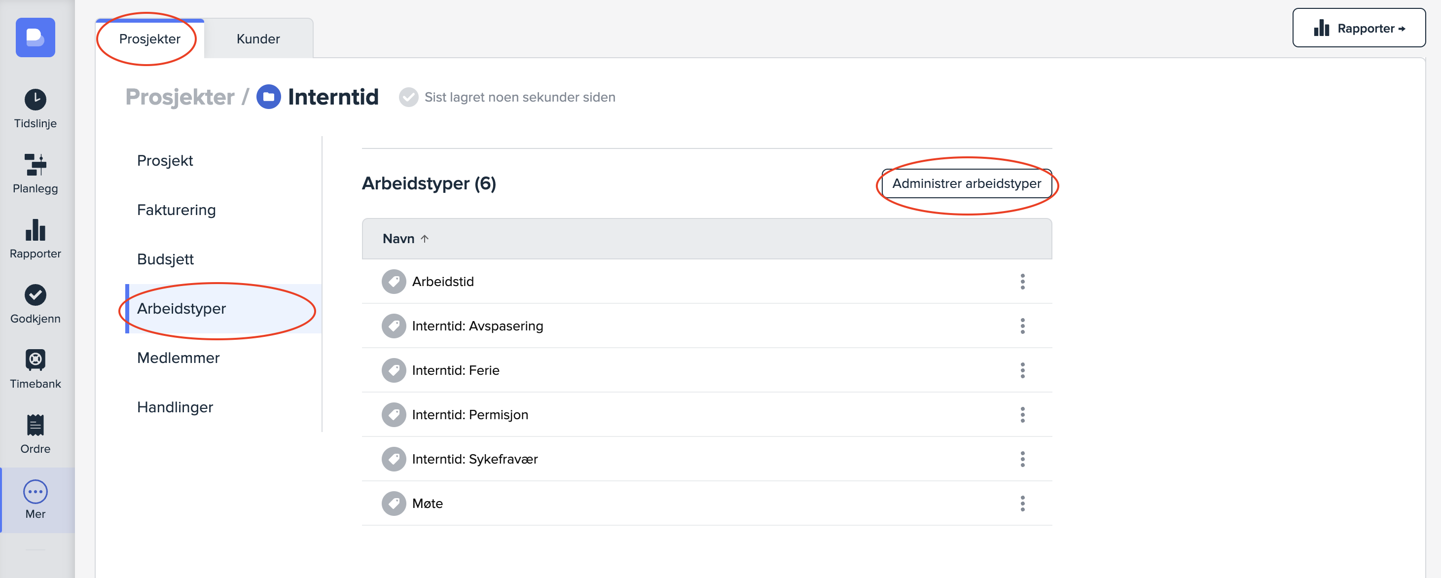Go to Godkjenn checkmark icon
This screenshot has width=1441, height=578.
pos(35,295)
